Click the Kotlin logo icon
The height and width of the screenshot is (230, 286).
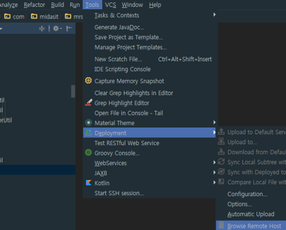(x=88, y=183)
